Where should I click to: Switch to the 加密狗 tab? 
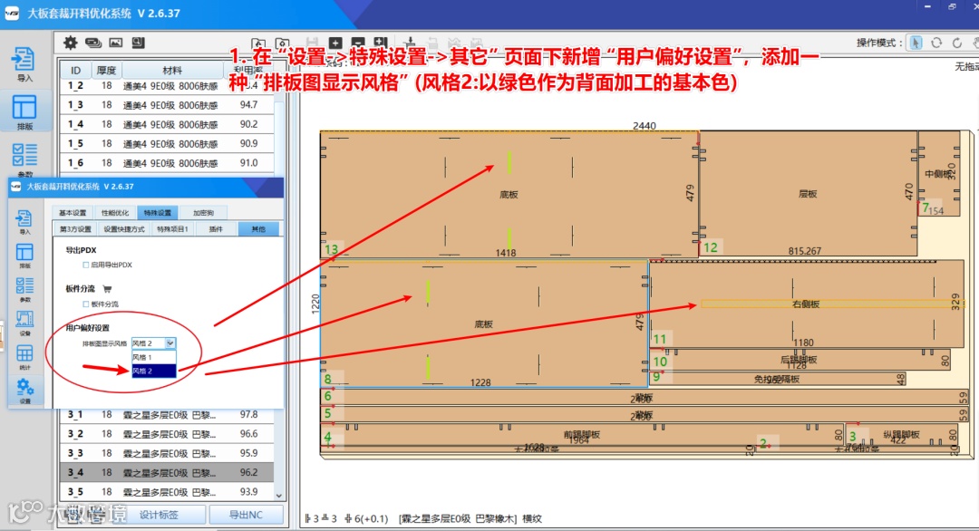coord(203,213)
